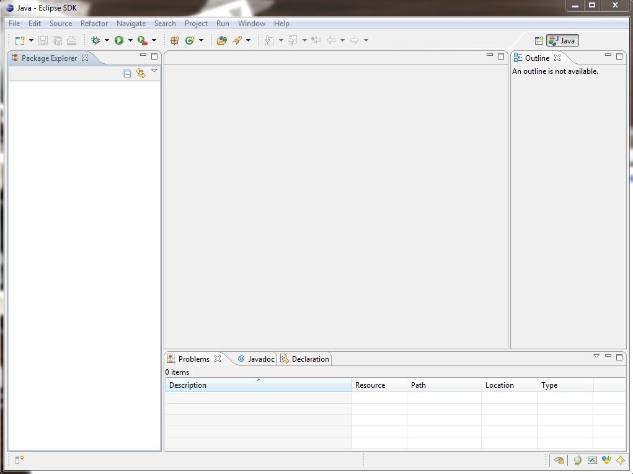This screenshot has height=474, width=633.
Task: Open the Source menu
Action: [61, 24]
